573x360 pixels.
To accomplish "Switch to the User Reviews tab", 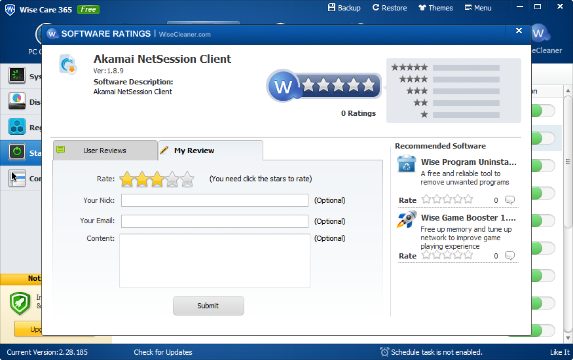I will [105, 151].
